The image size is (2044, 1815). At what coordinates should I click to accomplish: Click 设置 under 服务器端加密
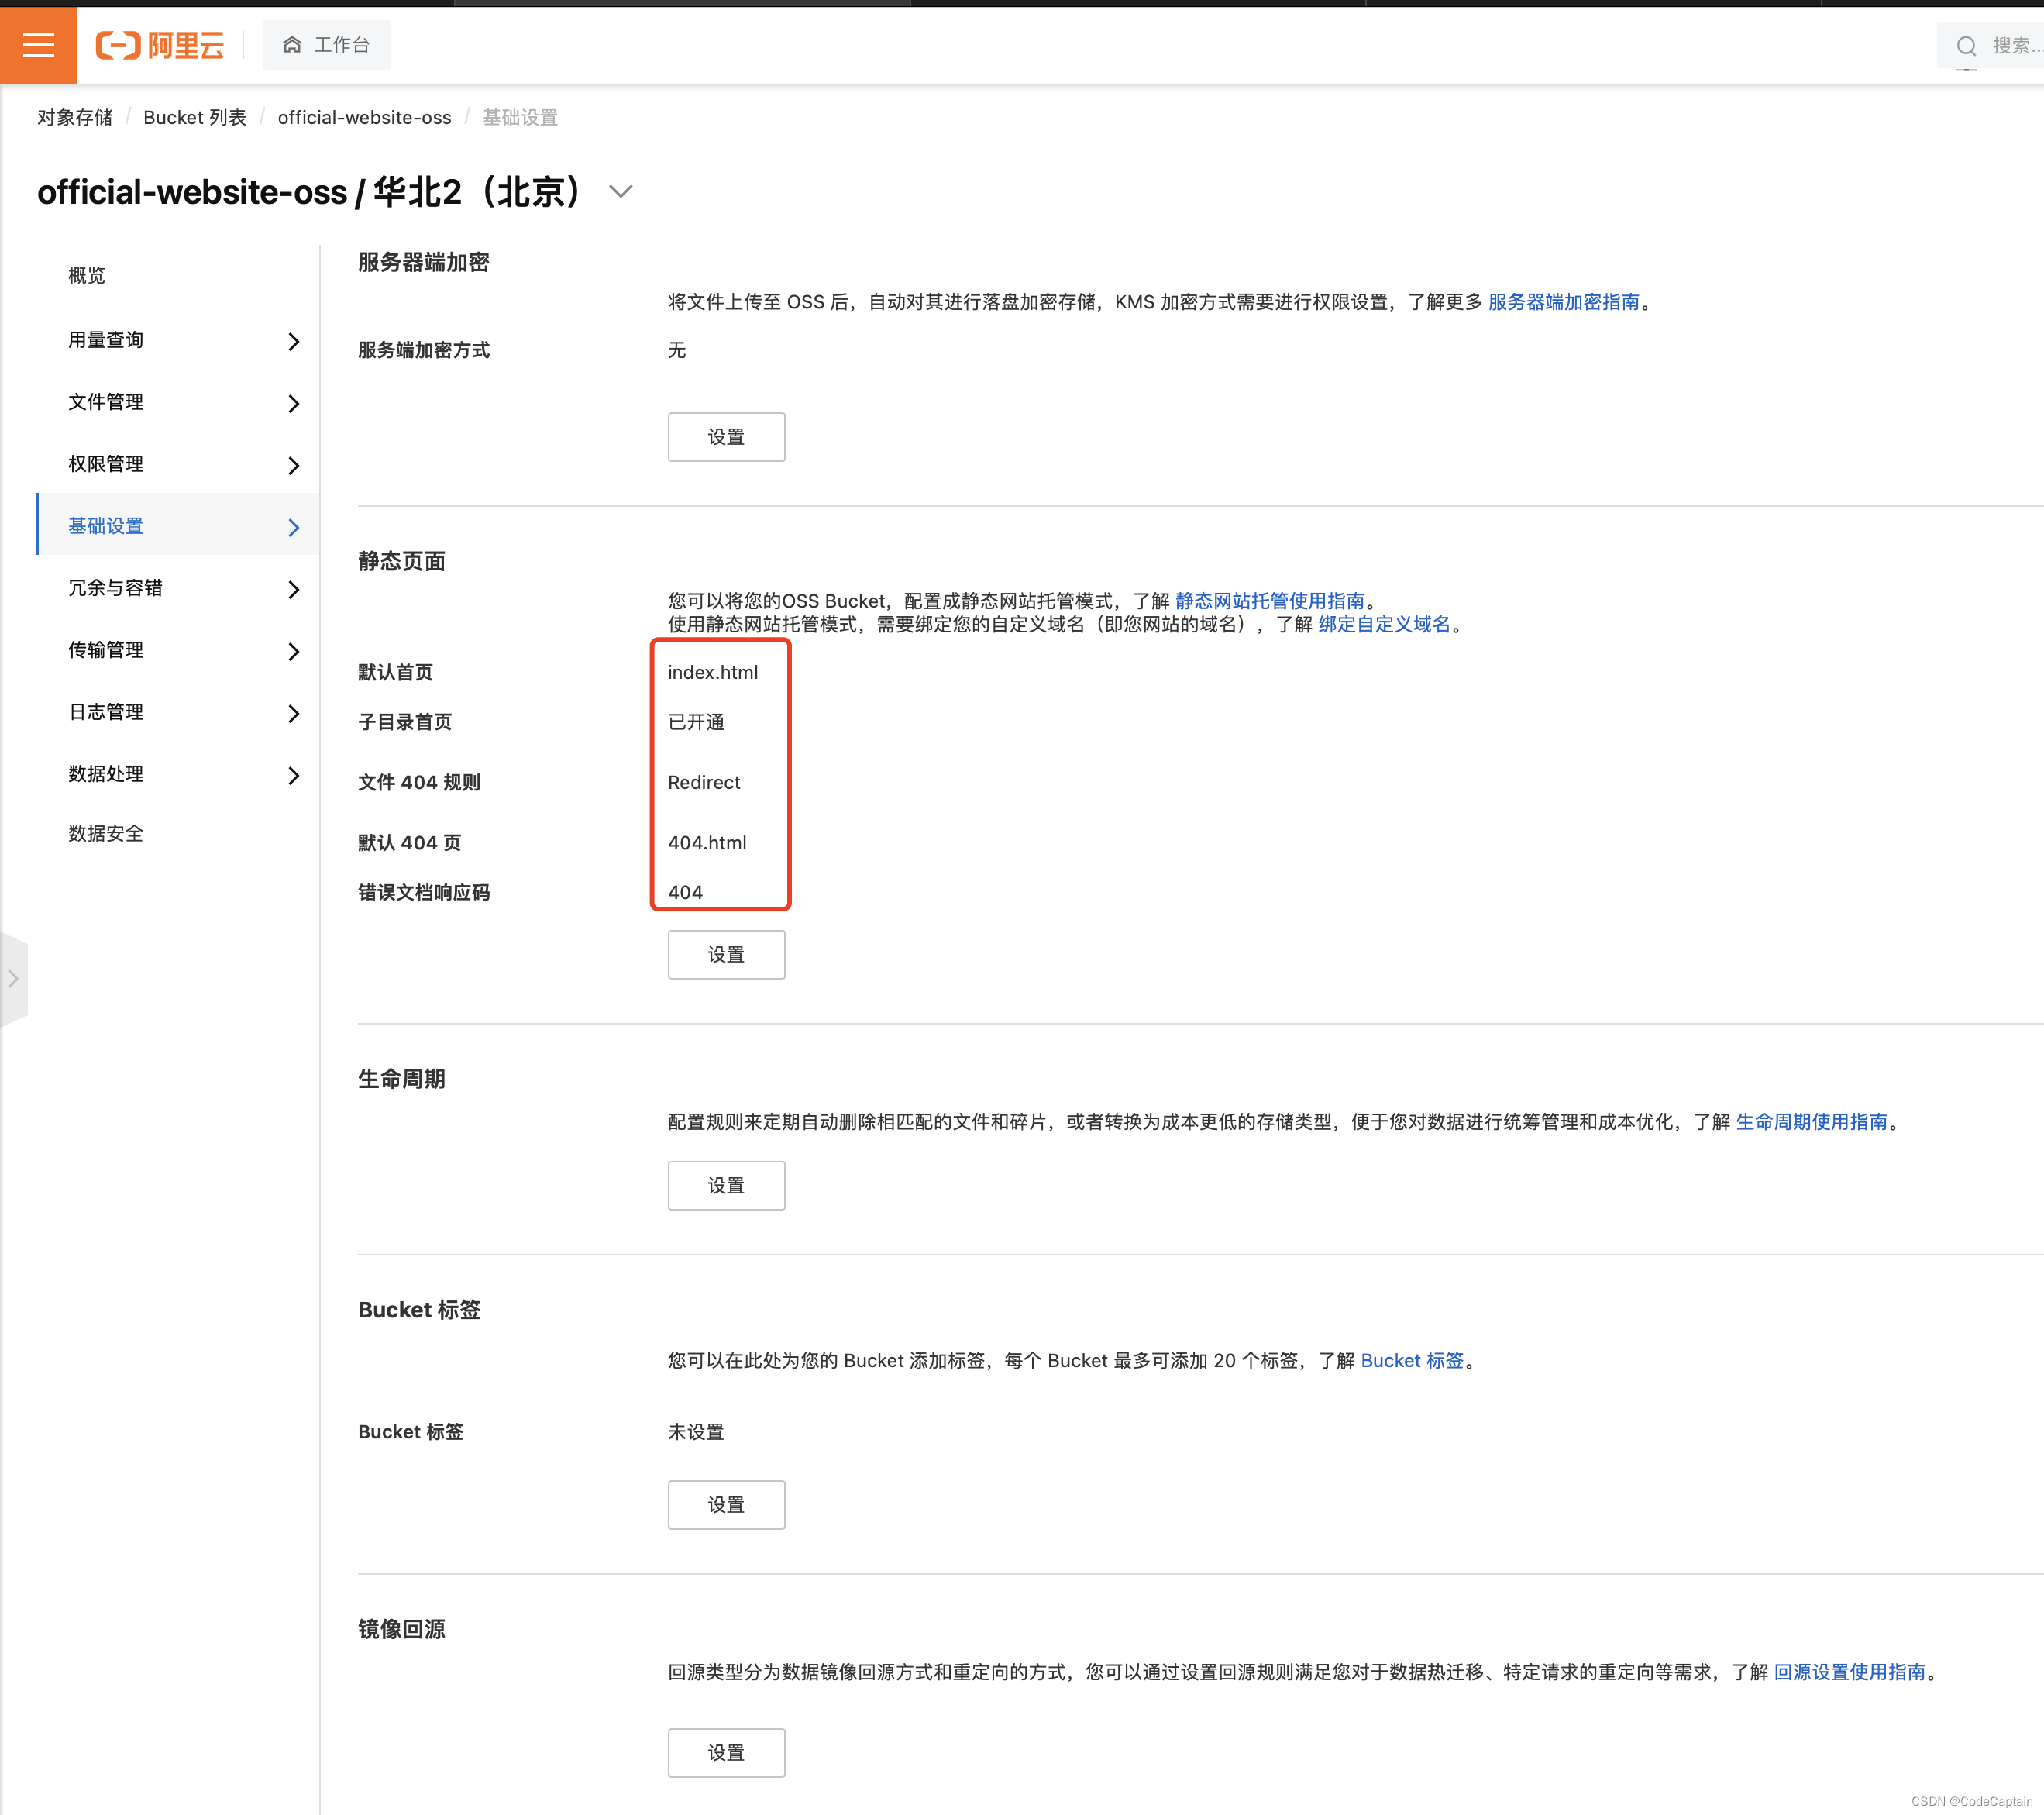726,437
